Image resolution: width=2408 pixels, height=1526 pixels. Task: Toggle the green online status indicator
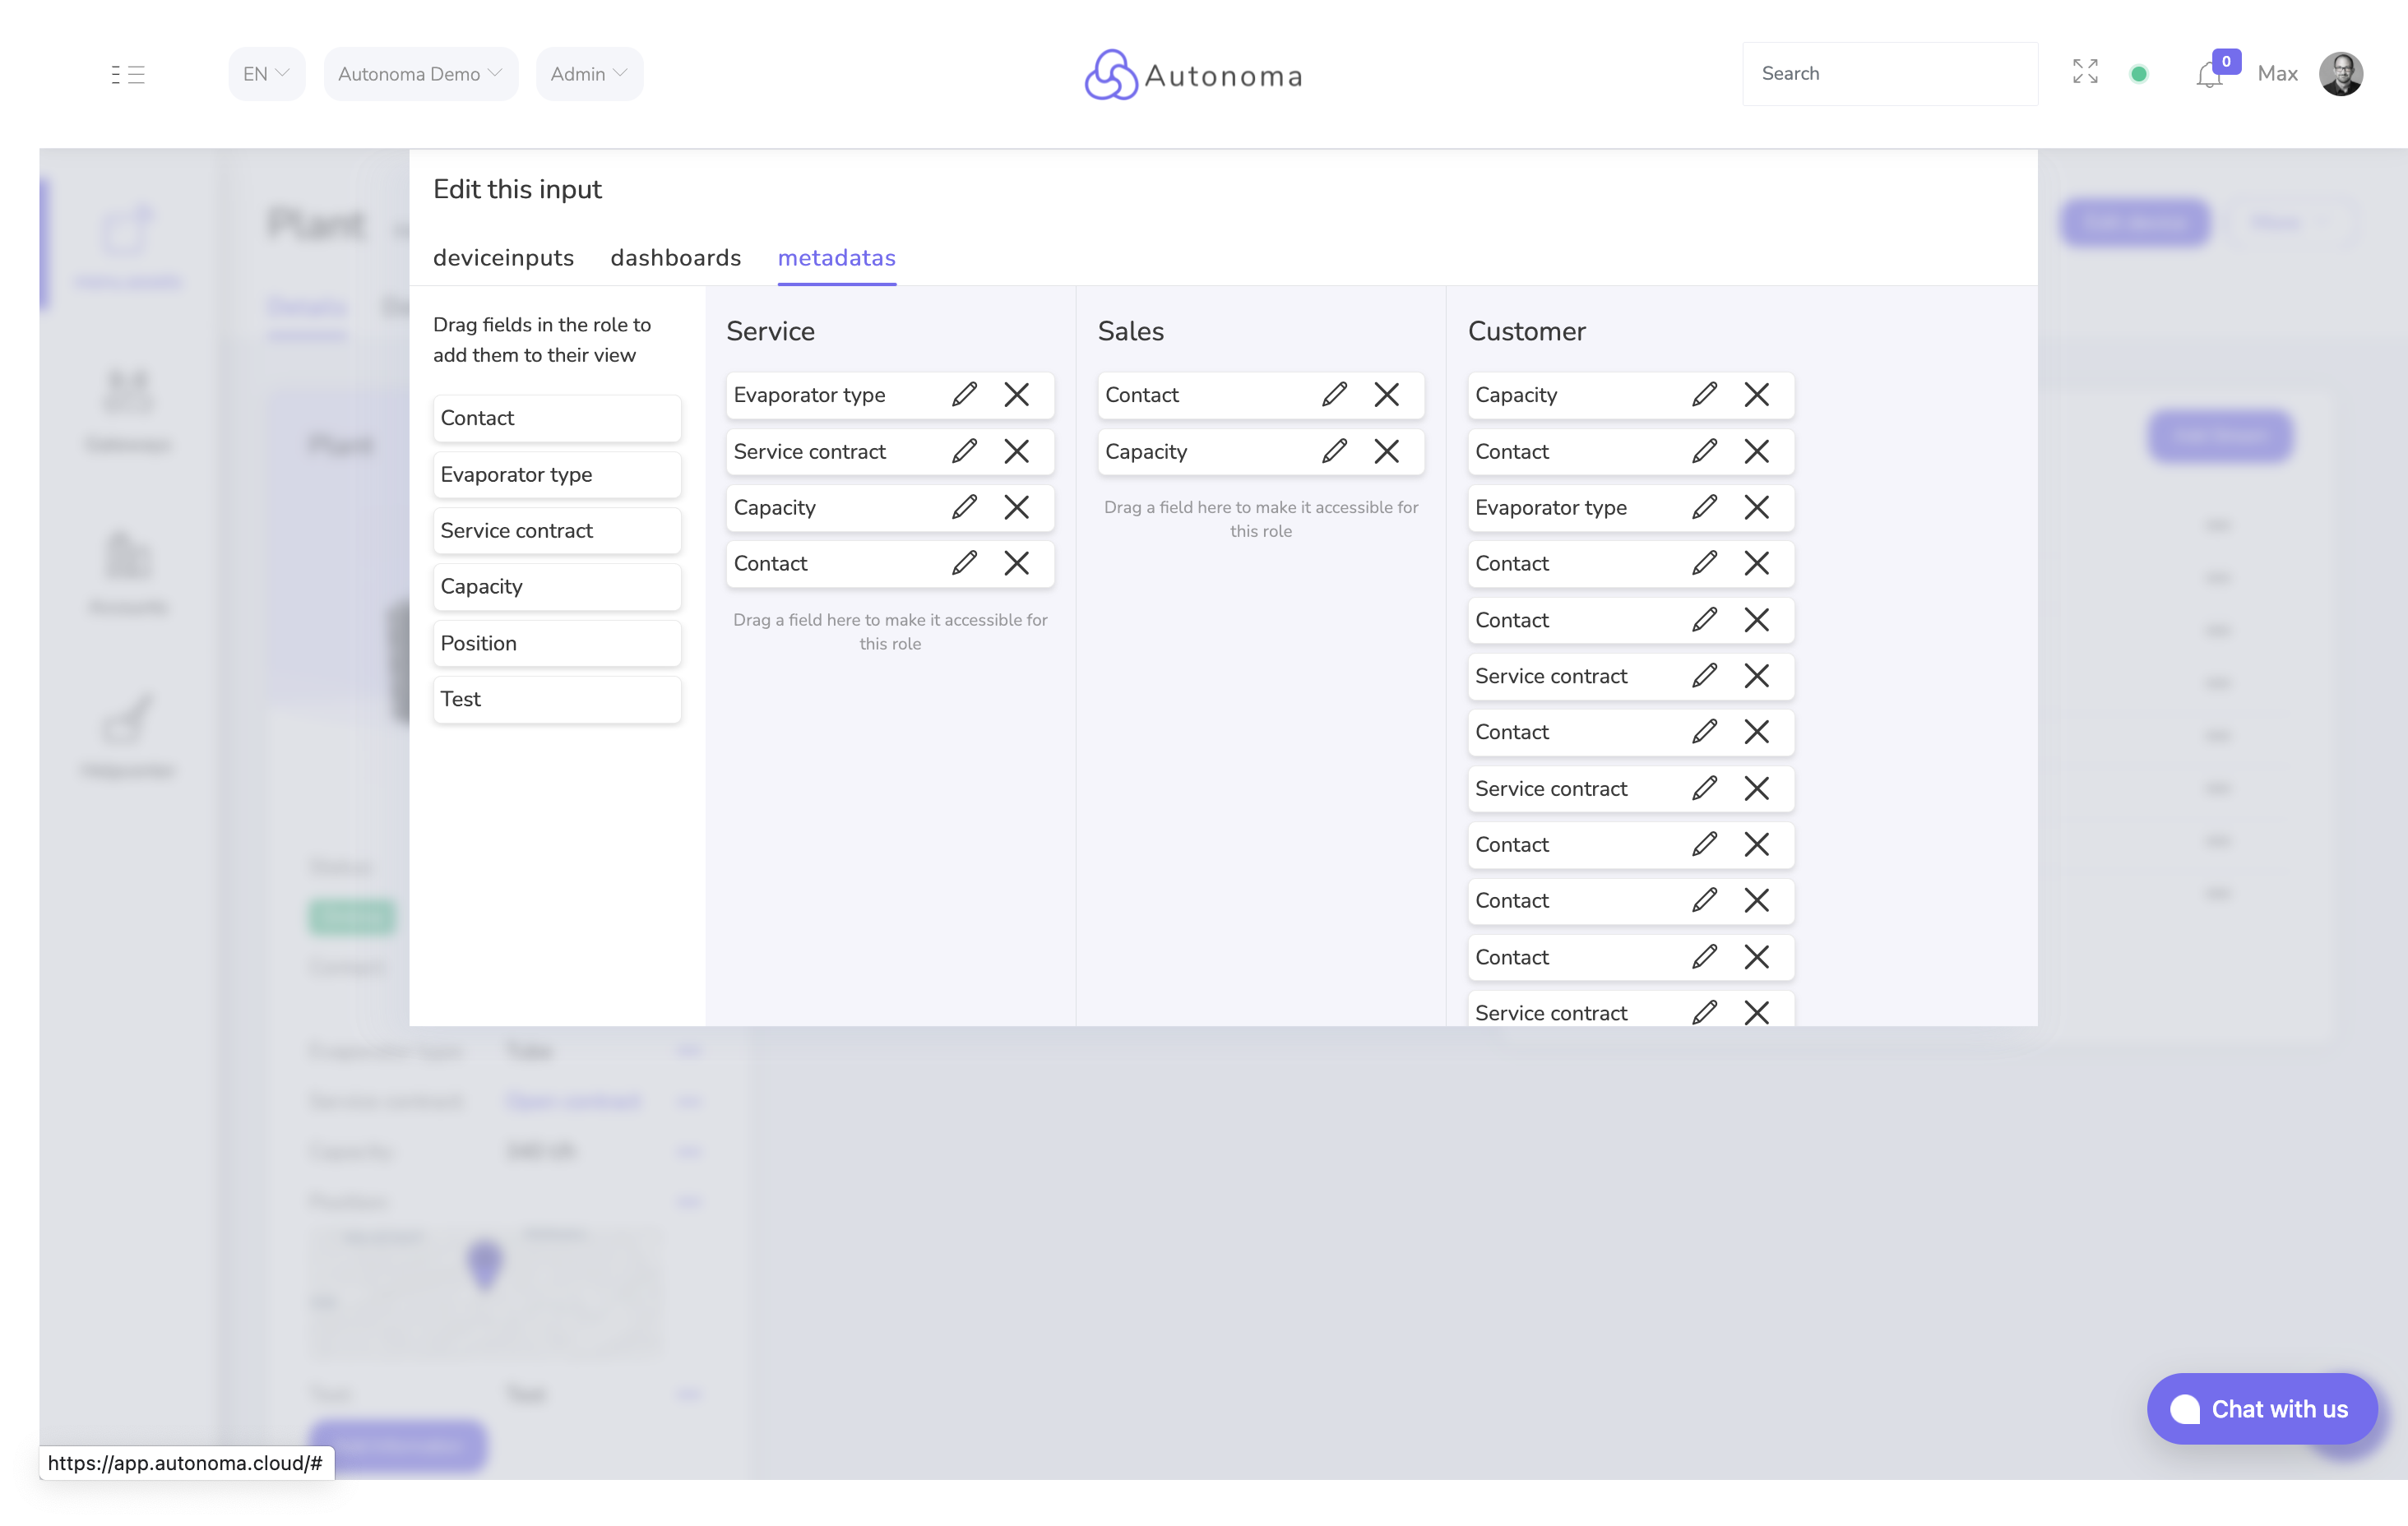2140,73
